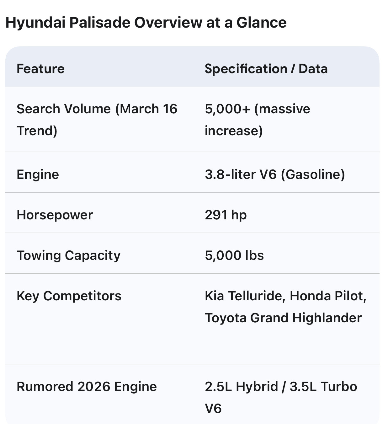Click the Search Volume feature text
The height and width of the screenshot is (424, 383).
(x=63, y=109)
